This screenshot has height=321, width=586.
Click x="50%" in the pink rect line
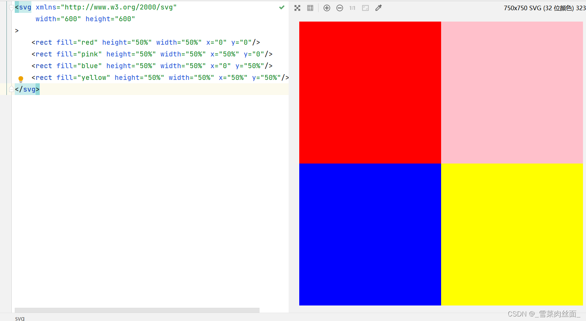pyautogui.click(x=225, y=54)
